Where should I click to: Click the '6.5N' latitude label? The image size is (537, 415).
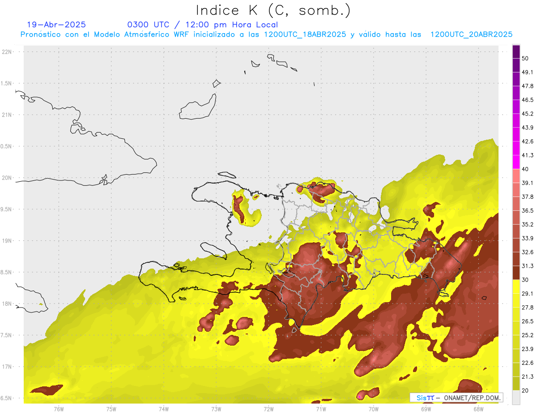click(6, 398)
